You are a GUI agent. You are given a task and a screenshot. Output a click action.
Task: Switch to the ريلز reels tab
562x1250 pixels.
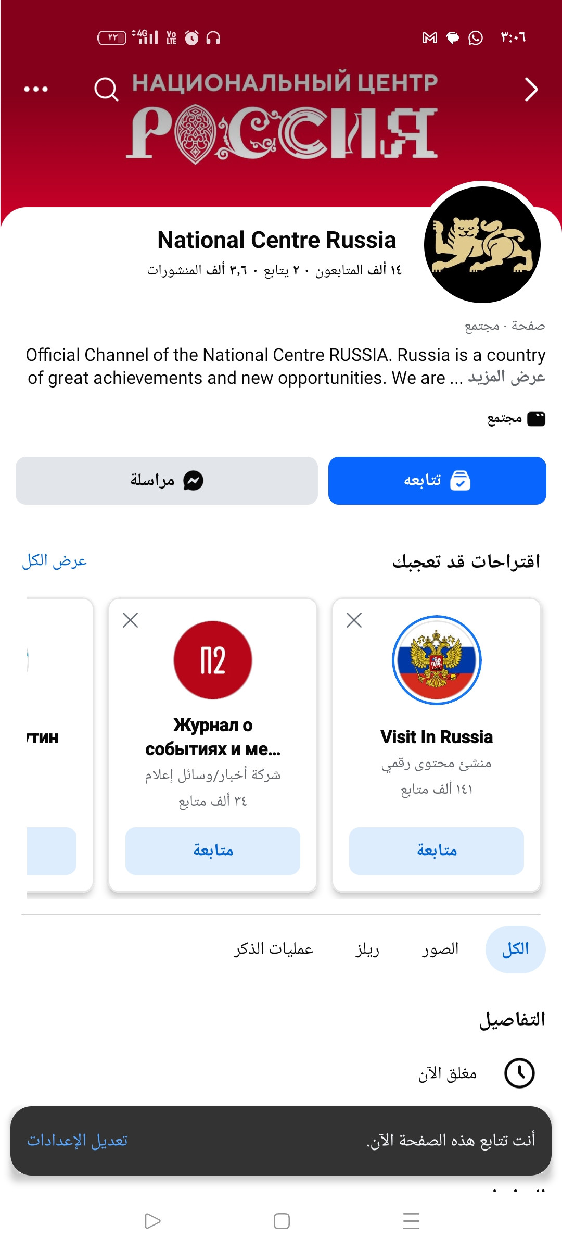(x=367, y=949)
